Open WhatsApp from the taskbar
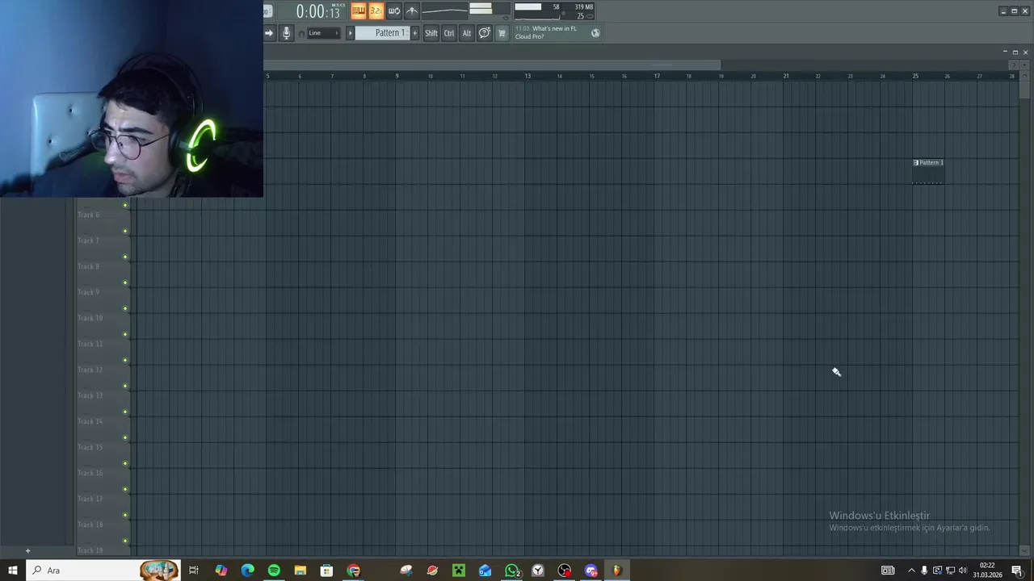The image size is (1034, 581). 512,571
